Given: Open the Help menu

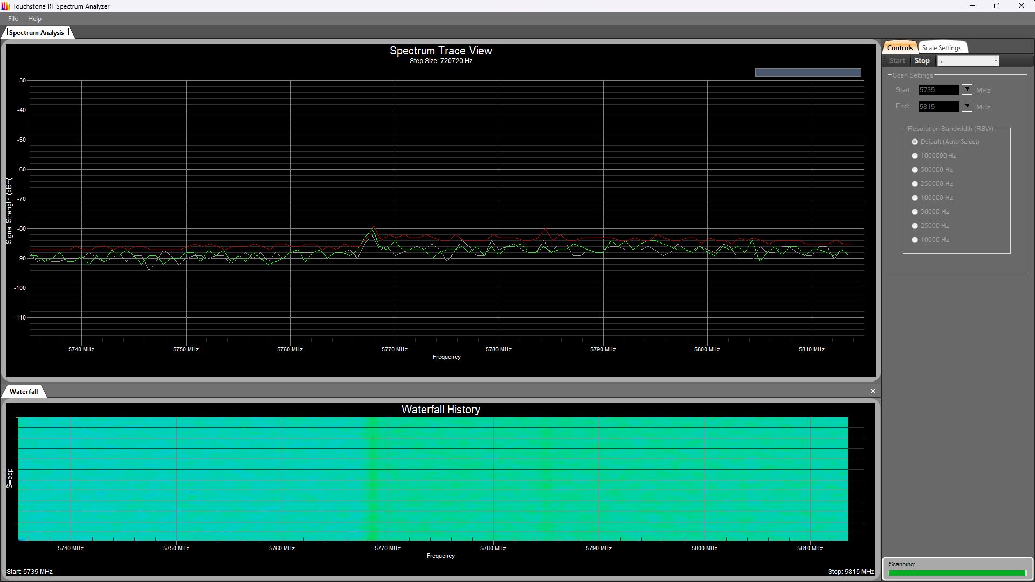Looking at the screenshot, I should pos(34,19).
